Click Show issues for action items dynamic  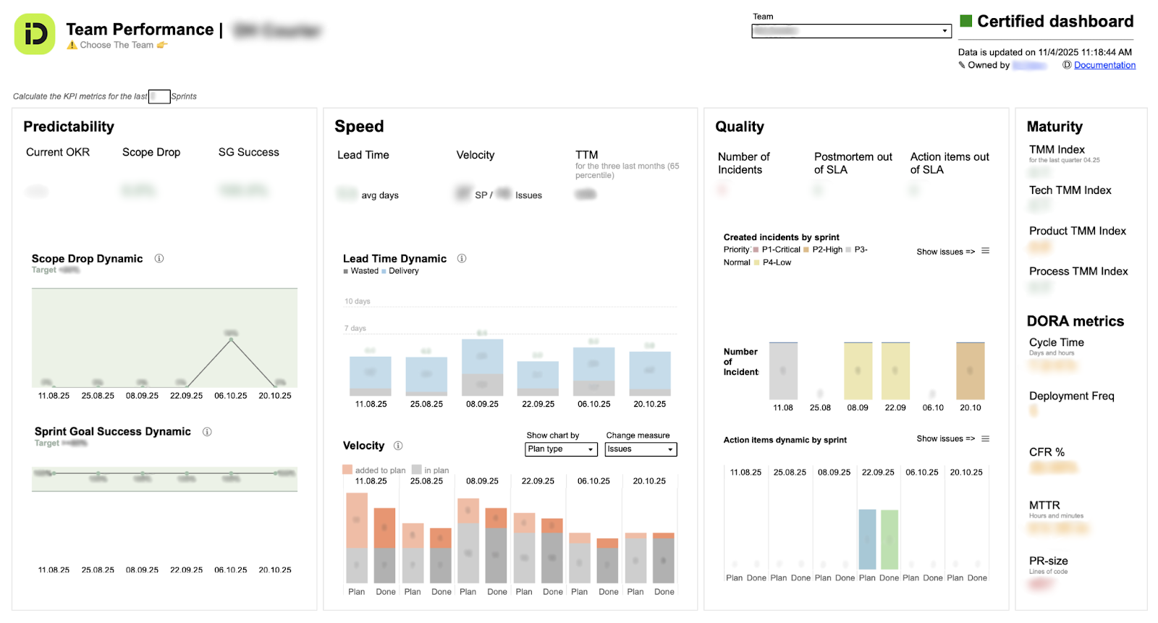tap(945, 438)
